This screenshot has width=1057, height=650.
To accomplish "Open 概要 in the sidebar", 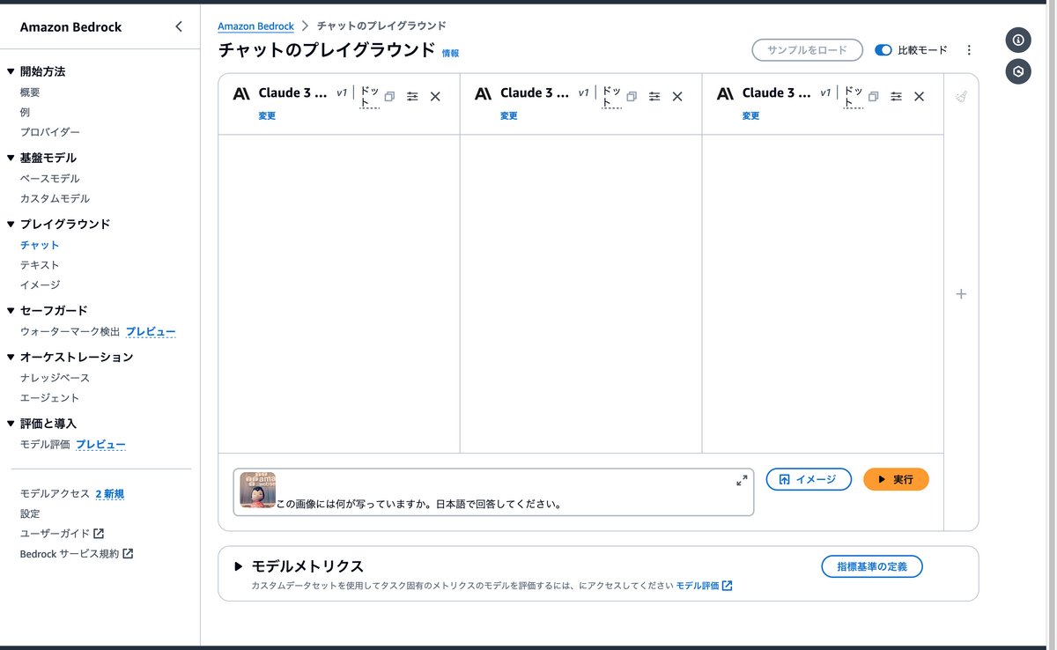I will pyautogui.click(x=30, y=92).
